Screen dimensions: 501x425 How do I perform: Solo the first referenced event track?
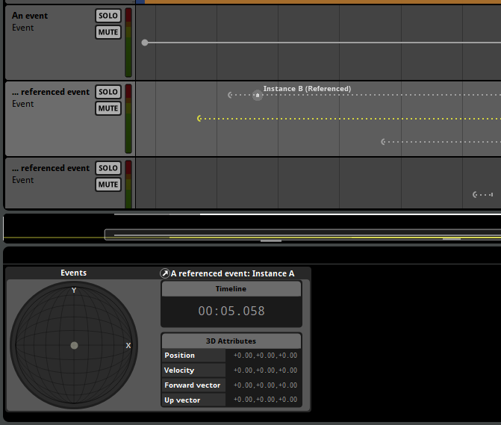108,92
